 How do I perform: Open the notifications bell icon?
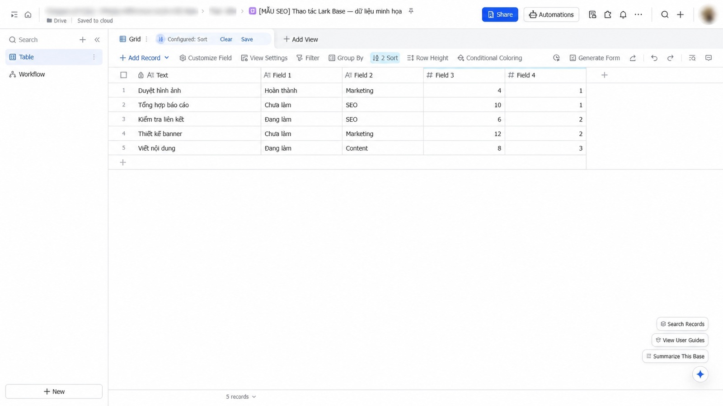tap(623, 14)
